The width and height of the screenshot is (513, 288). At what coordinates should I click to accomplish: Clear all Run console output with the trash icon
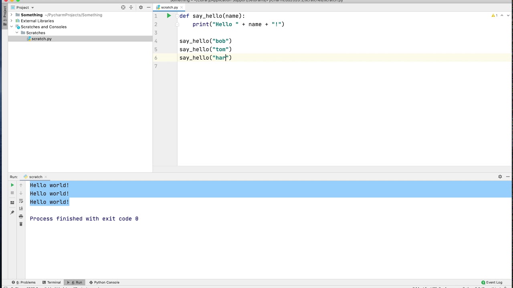click(21, 224)
